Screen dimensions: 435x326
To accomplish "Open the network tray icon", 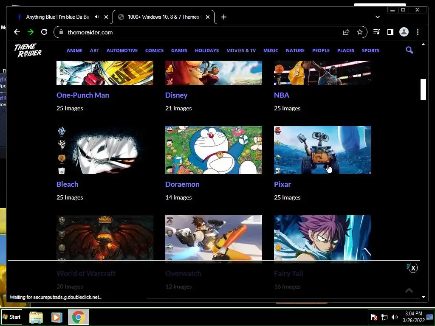I will [x=384, y=317].
